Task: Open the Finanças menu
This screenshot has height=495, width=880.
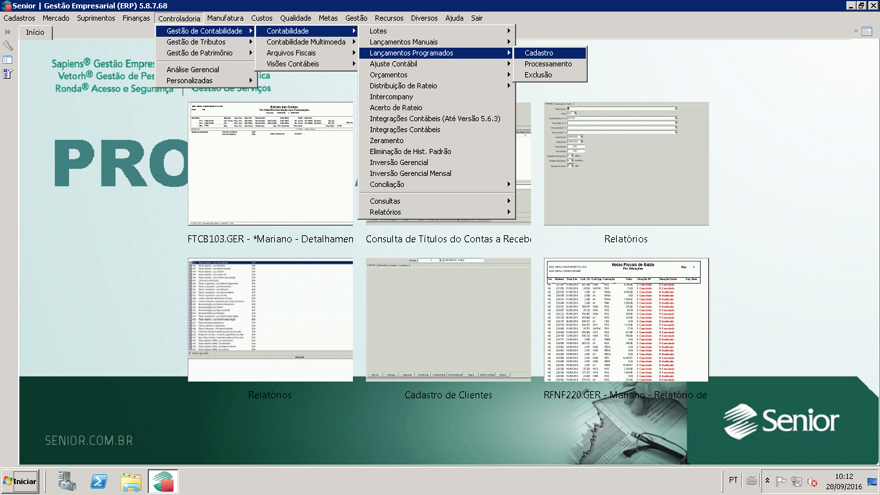Action: pyautogui.click(x=136, y=18)
